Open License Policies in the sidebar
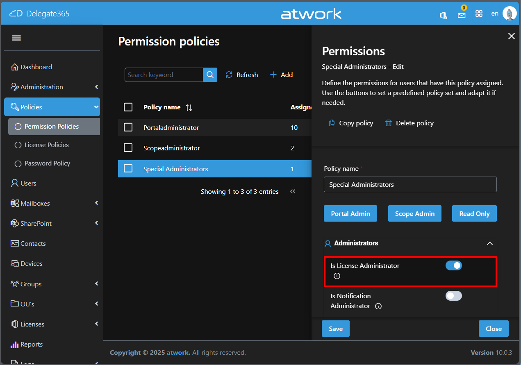Image resolution: width=521 pixels, height=365 pixels. [46, 145]
